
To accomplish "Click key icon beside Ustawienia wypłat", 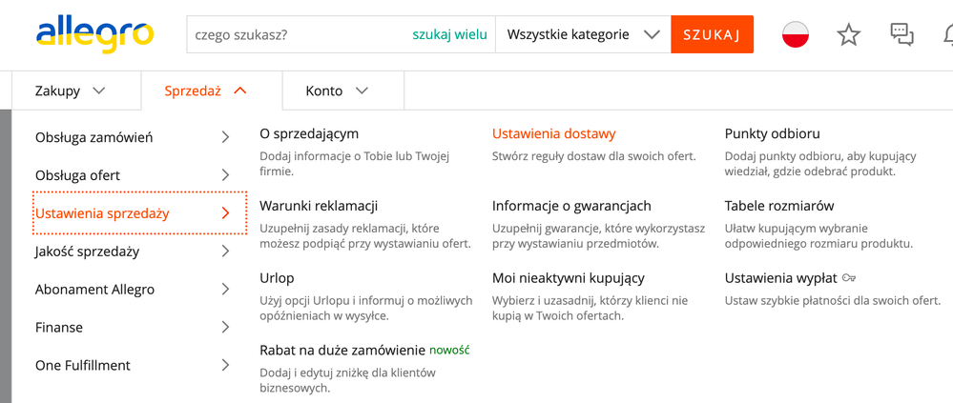I will pyautogui.click(x=849, y=278).
